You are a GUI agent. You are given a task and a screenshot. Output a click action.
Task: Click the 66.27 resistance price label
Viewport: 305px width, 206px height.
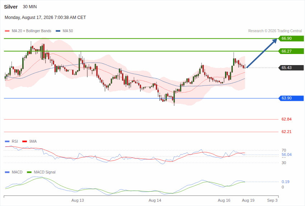(x=291, y=51)
